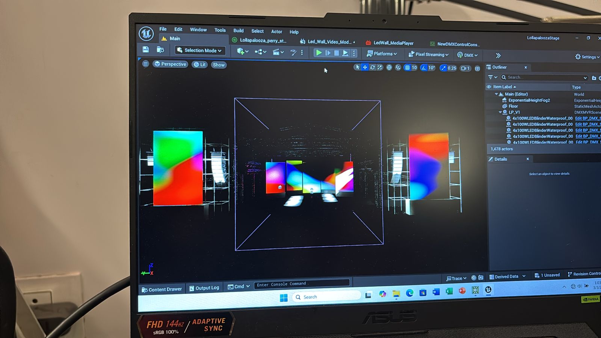Image resolution: width=601 pixels, height=338 pixels.
Task: Open the Selection Mode dropdown
Action: (x=199, y=50)
